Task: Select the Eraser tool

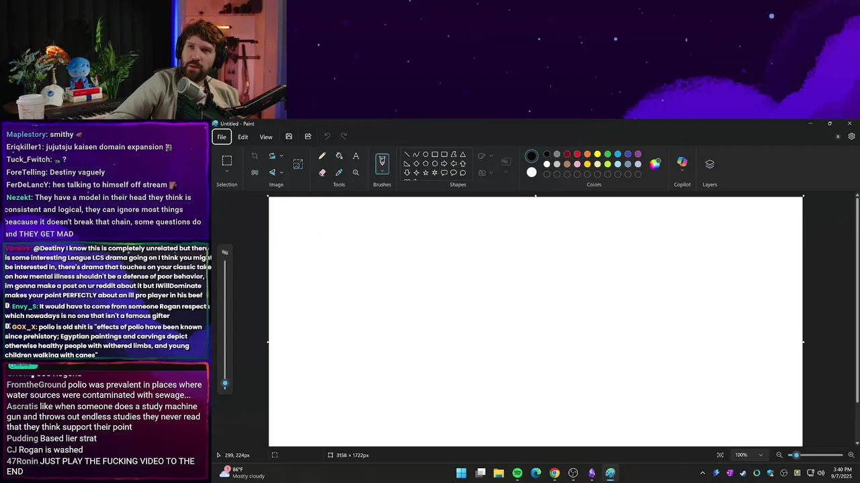Action: click(x=322, y=172)
